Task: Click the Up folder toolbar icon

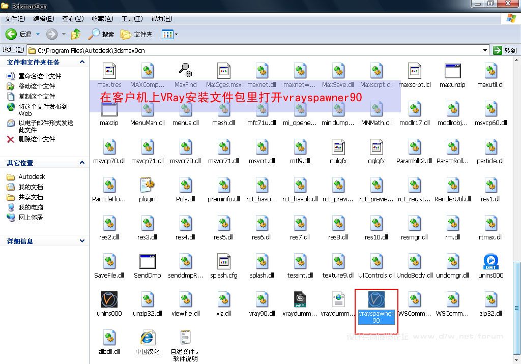Action: click(x=76, y=34)
